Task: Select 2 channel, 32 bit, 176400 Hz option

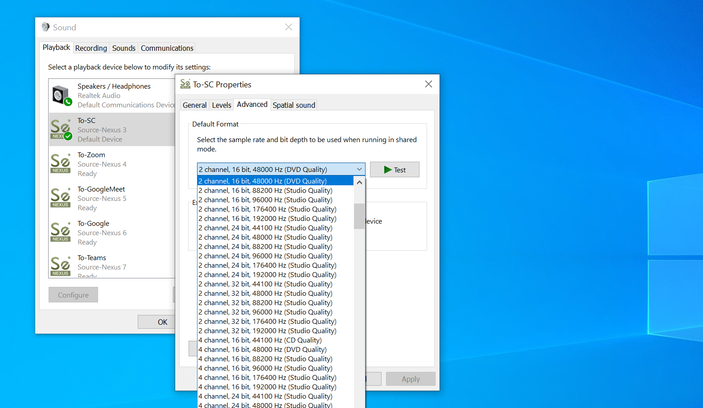Action: [275, 321]
